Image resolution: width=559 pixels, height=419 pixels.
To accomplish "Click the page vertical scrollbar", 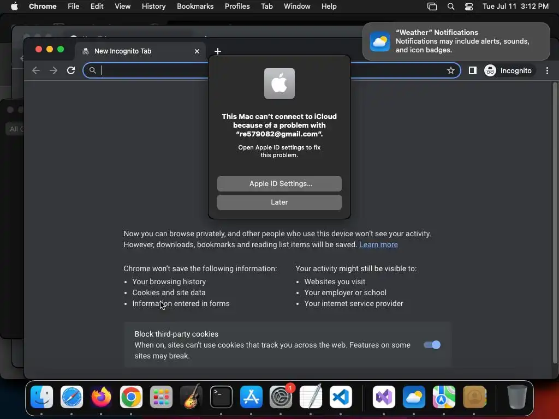I will [555, 223].
